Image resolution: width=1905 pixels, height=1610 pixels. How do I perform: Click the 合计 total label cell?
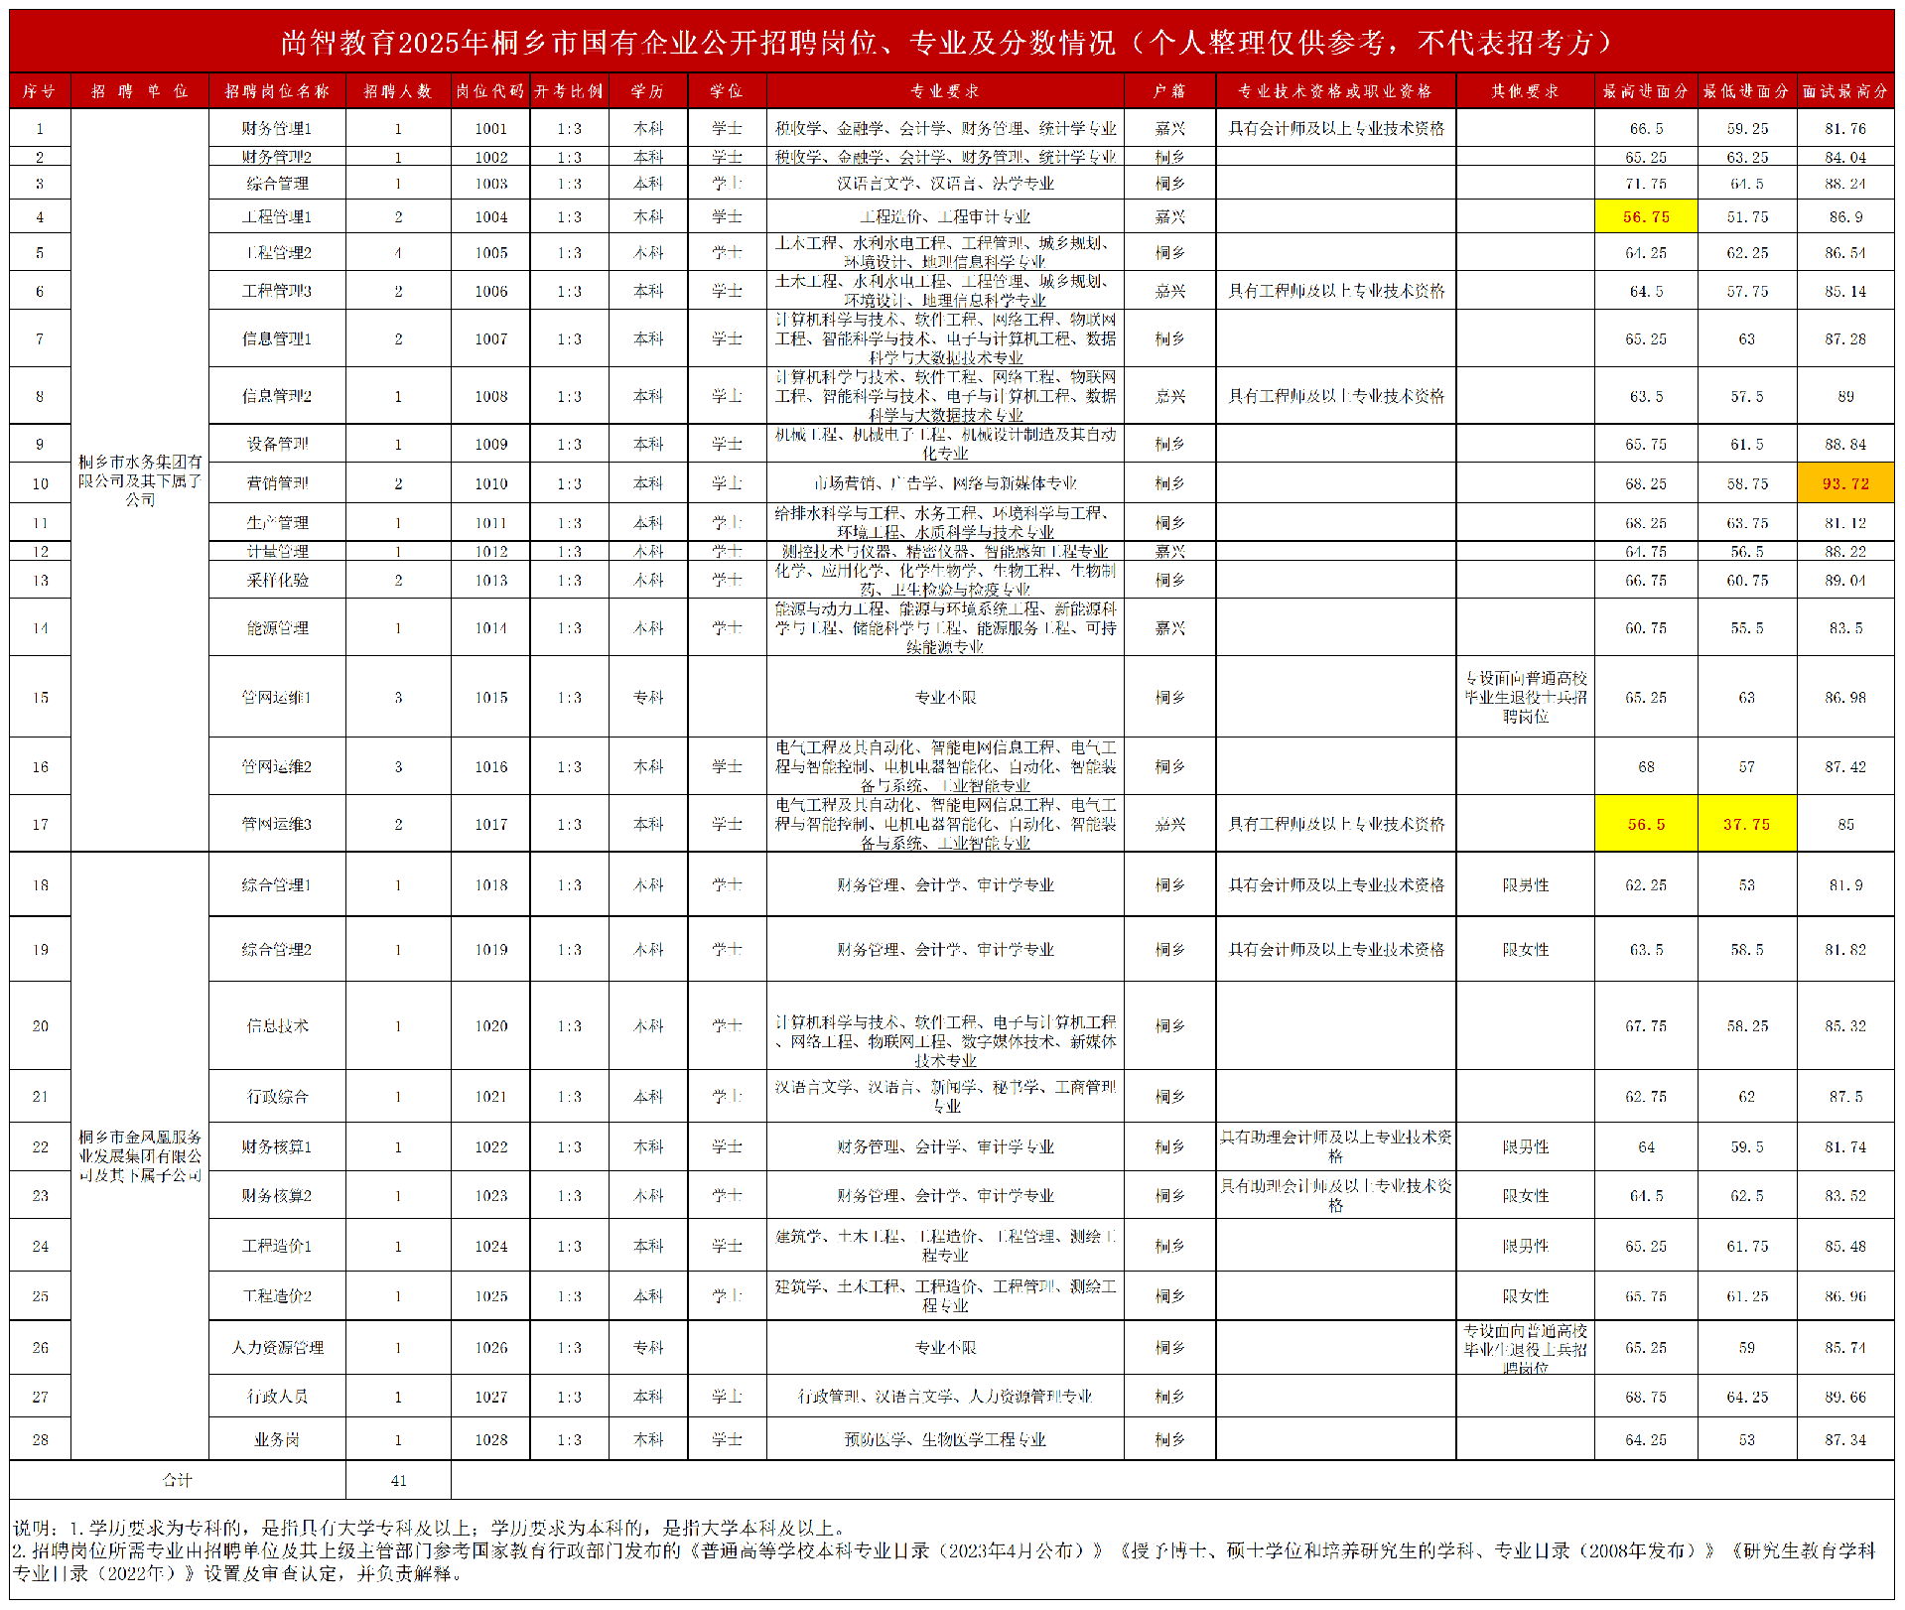click(178, 1480)
